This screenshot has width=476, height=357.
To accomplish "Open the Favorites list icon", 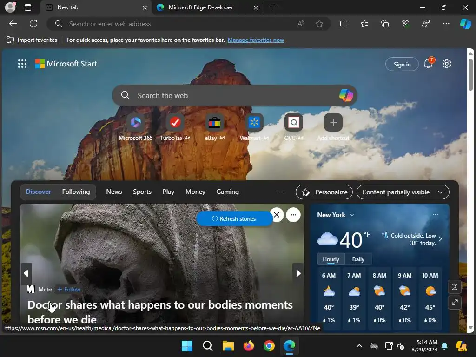I will pos(364,24).
